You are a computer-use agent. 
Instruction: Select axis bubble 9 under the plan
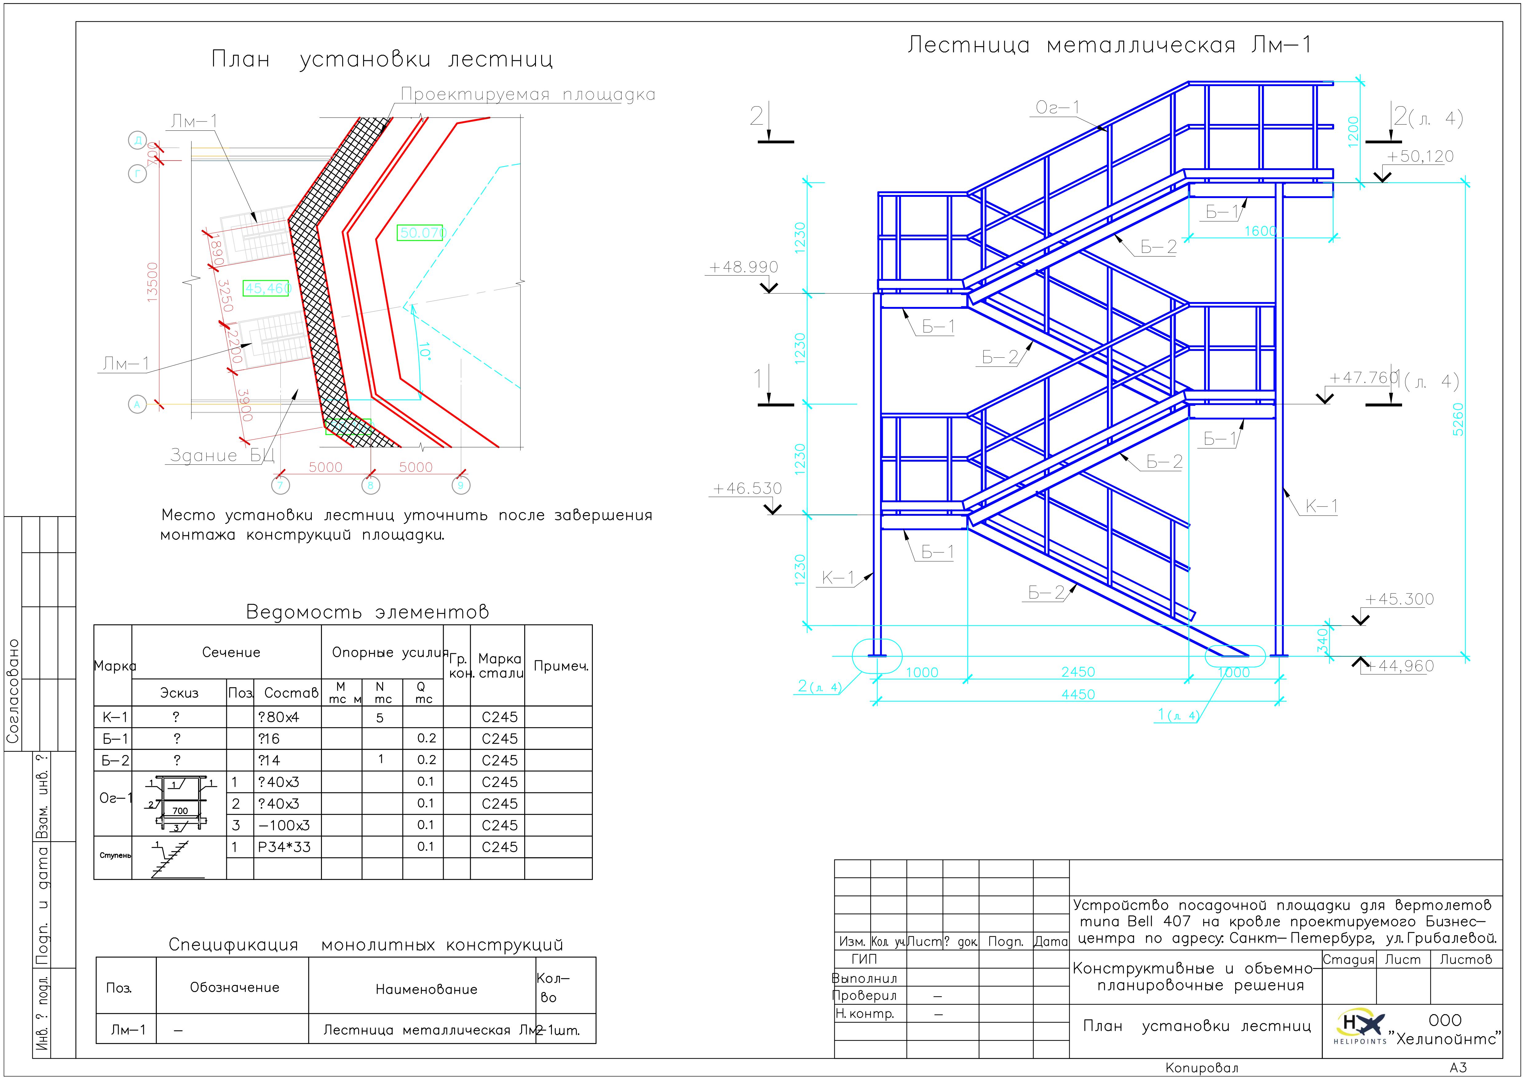[x=461, y=485]
